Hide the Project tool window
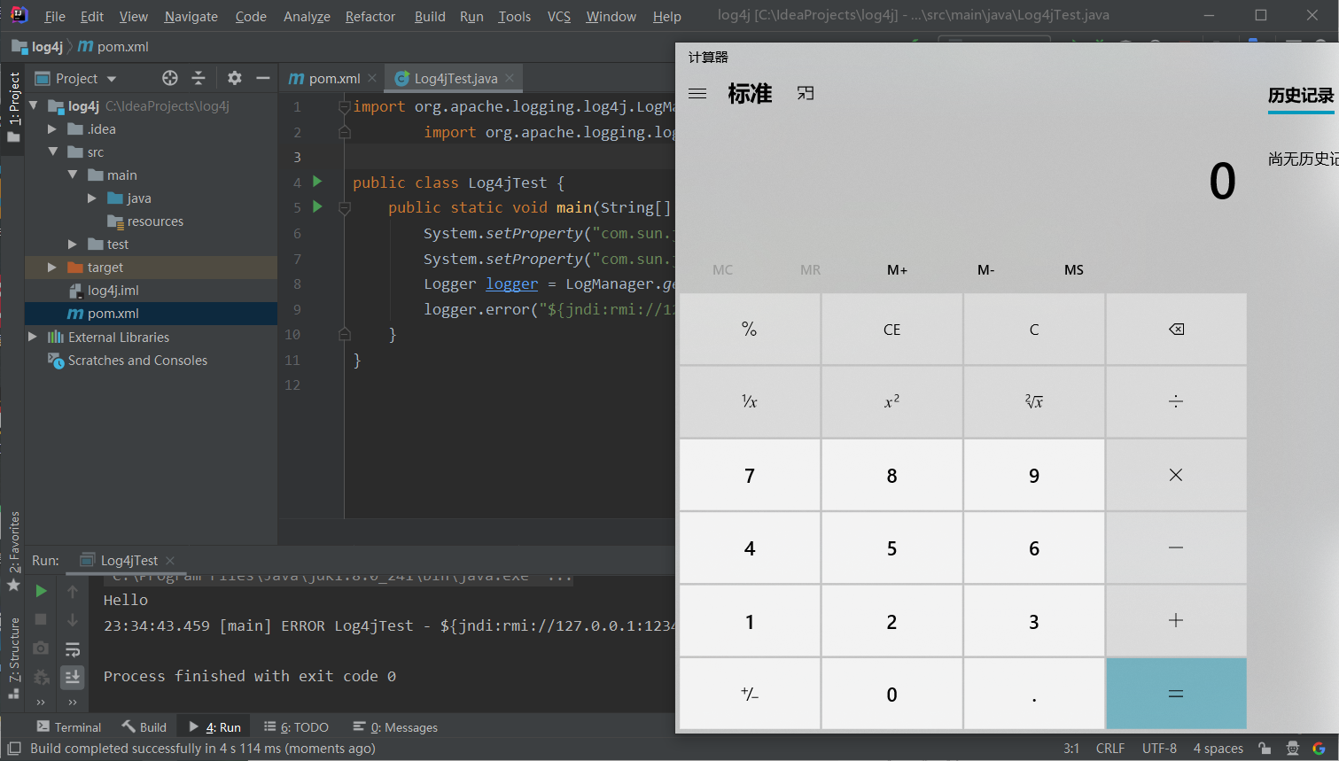1339x761 pixels. (x=262, y=78)
